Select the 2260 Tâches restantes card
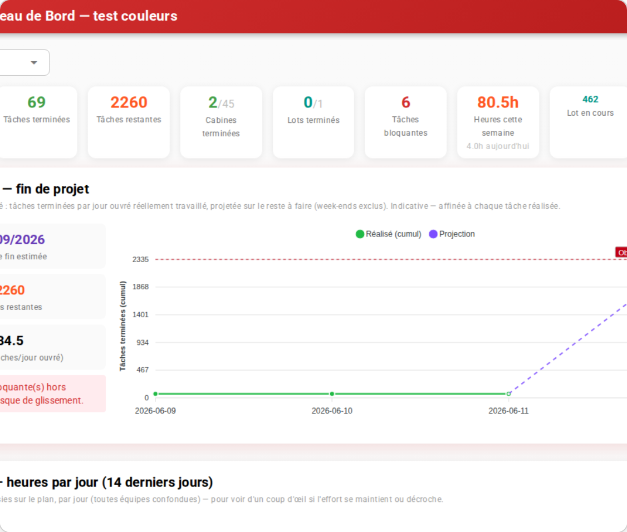 coord(129,122)
